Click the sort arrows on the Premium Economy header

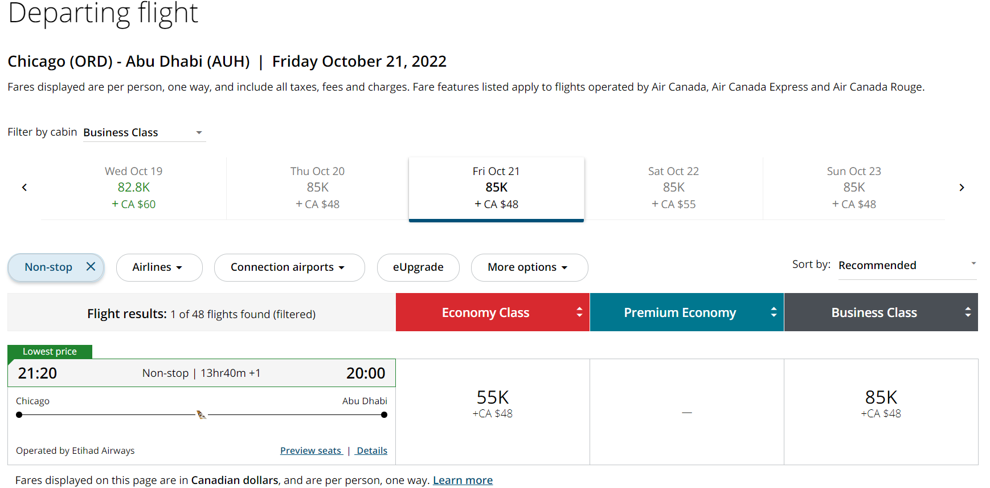774,312
